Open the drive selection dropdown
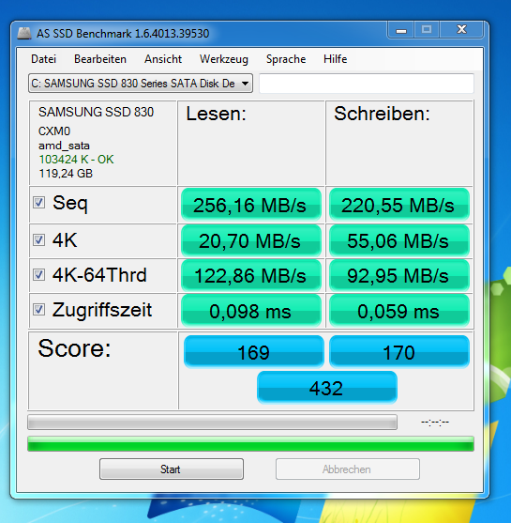 [x=141, y=84]
